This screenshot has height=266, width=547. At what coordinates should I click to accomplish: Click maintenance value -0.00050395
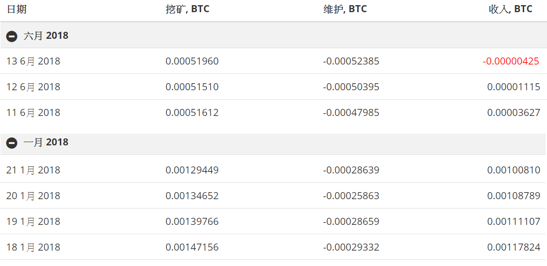click(351, 87)
